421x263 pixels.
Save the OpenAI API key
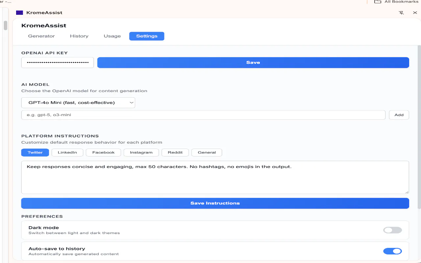tap(253, 62)
